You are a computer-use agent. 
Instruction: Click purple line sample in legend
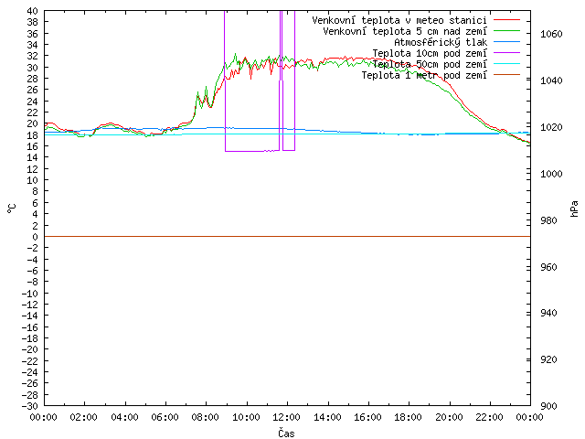[x=506, y=53]
